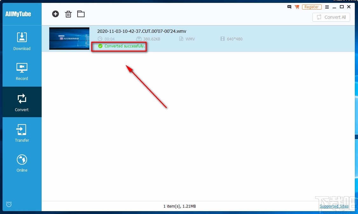This screenshot has width=358, height=214.
Task: Open the shopping cart purchase icon
Action: coord(297,7)
